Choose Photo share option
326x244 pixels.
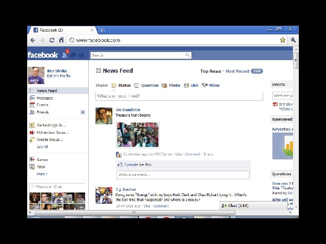(171, 85)
